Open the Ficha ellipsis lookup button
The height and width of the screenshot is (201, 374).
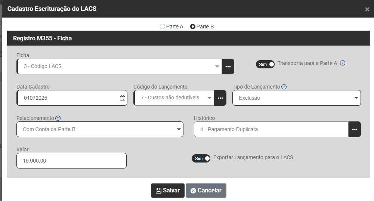click(x=228, y=67)
